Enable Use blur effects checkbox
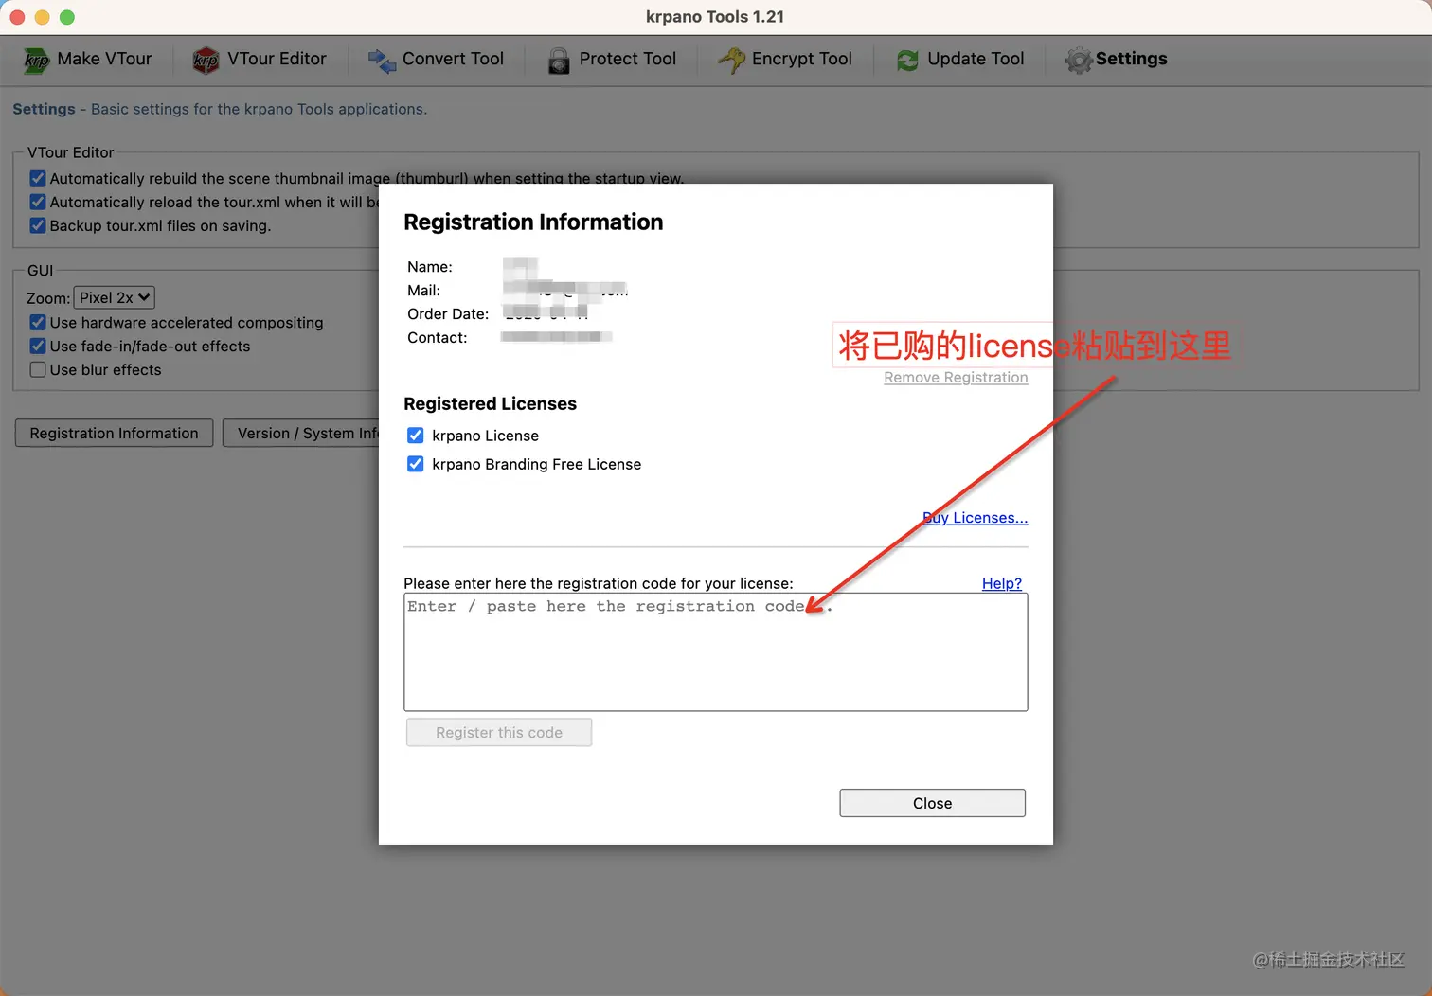This screenshot has height=996, width=1432. pos(38,369)
